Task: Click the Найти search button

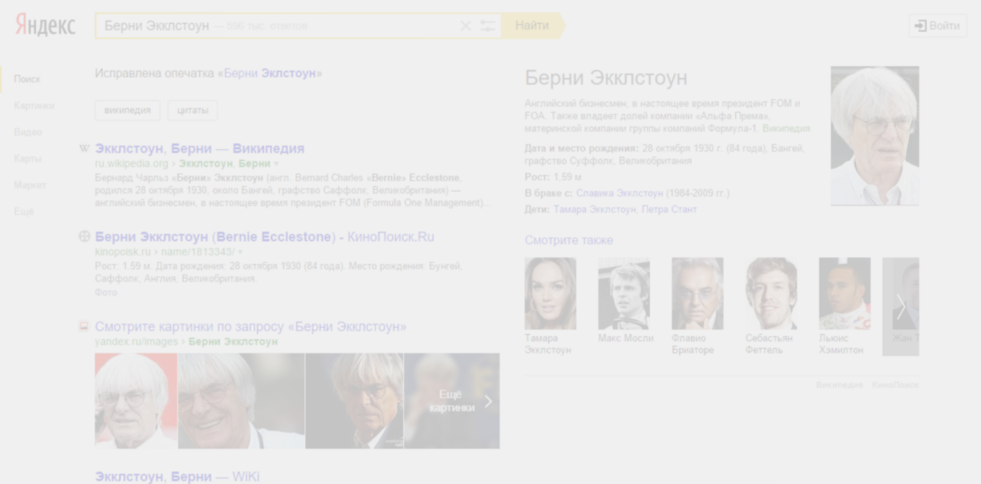Action: tap(532, 25)
